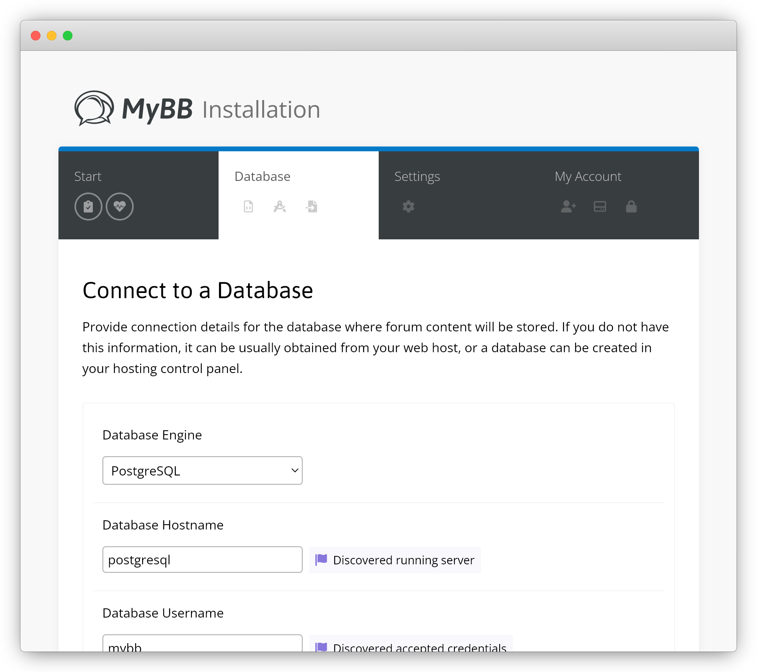This screenshot has height=672, width=757.
Task: Open the Database Engine PostgreSQL dropdown
Action: pos(203,471)
